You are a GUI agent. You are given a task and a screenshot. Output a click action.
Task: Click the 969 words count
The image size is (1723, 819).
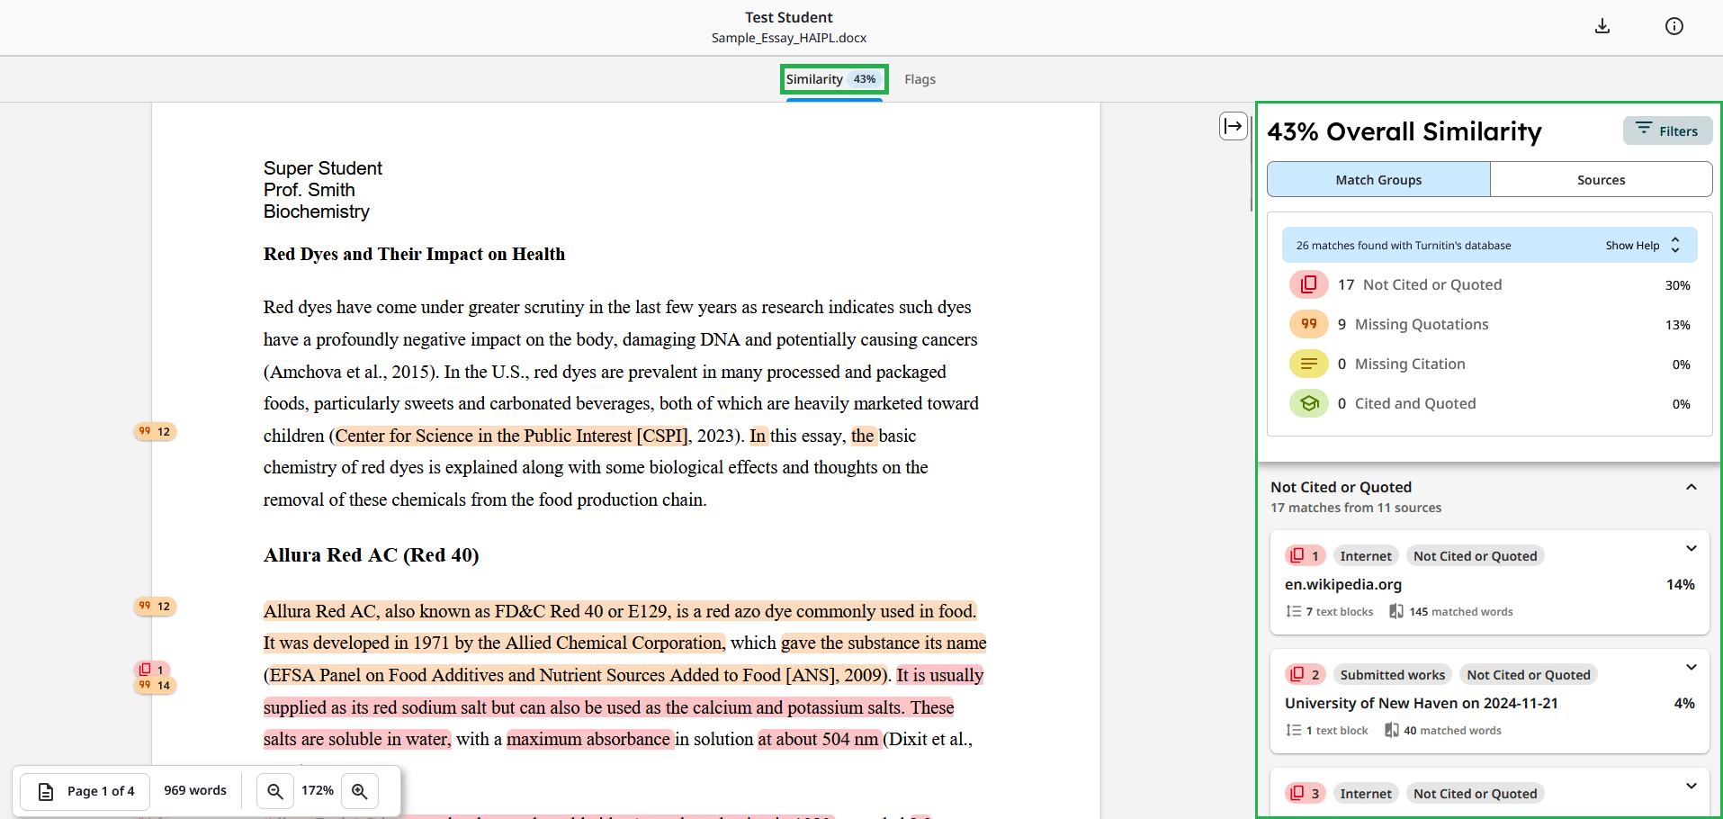(x=195, y=790)
